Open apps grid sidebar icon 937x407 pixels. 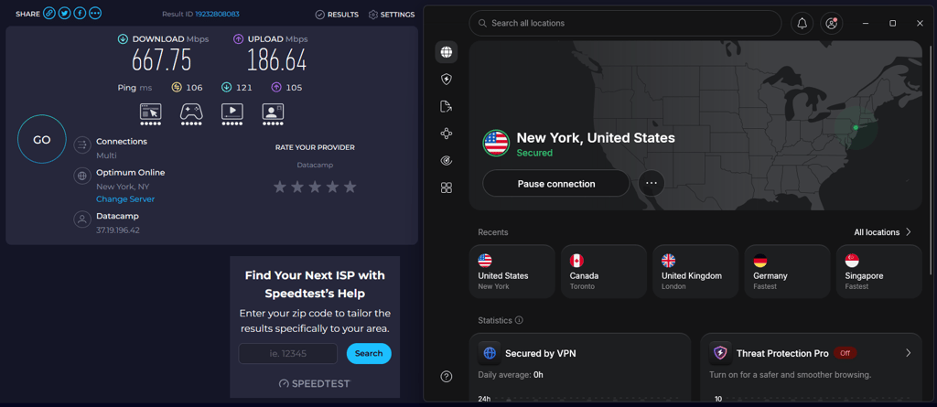tap(447, 187)
